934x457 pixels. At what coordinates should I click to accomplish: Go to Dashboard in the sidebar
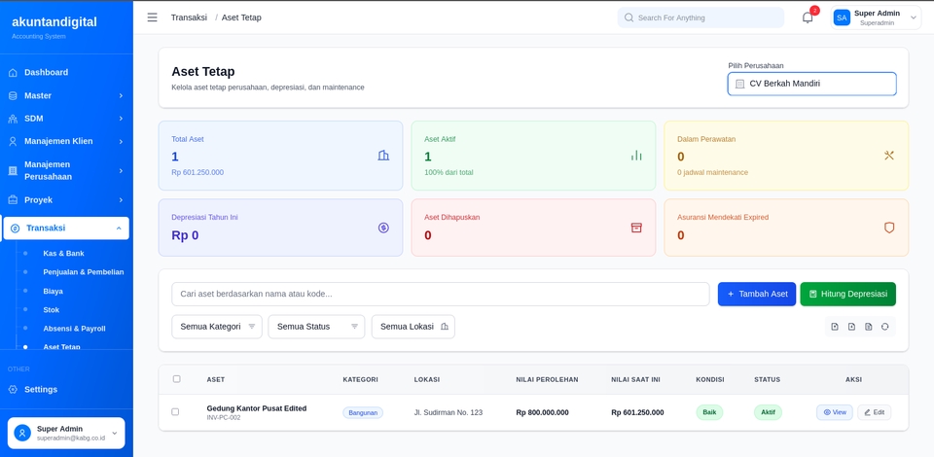tap(46, 72)
